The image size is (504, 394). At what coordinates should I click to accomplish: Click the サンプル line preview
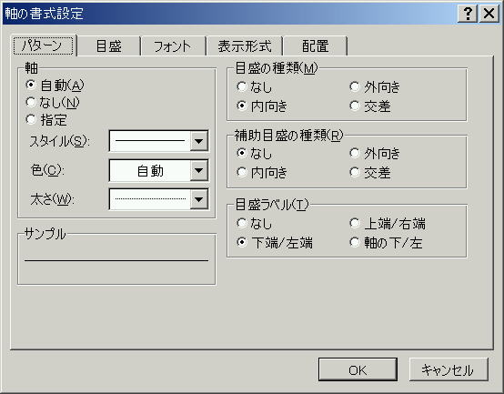[x=116, y=260]
